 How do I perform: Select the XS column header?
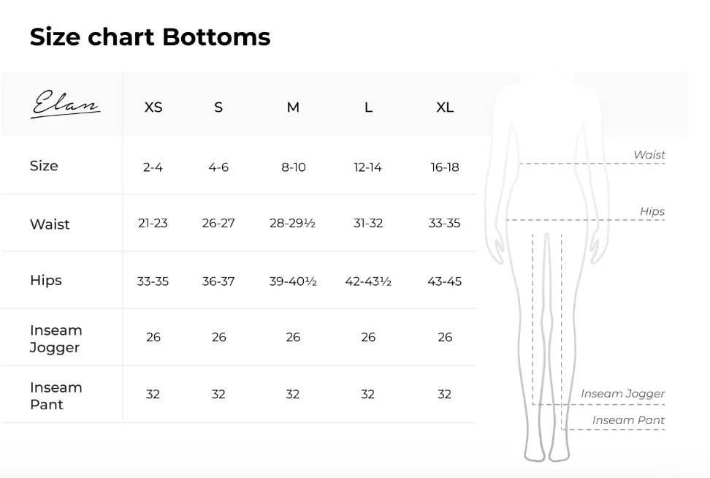tap(153, 107)
